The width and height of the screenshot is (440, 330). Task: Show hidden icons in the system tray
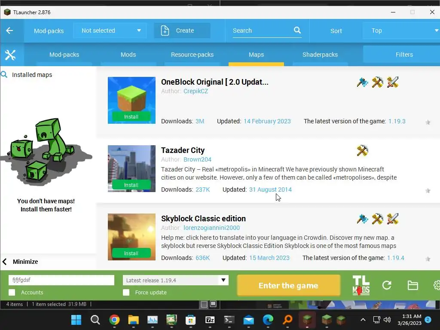pos(363,320)
